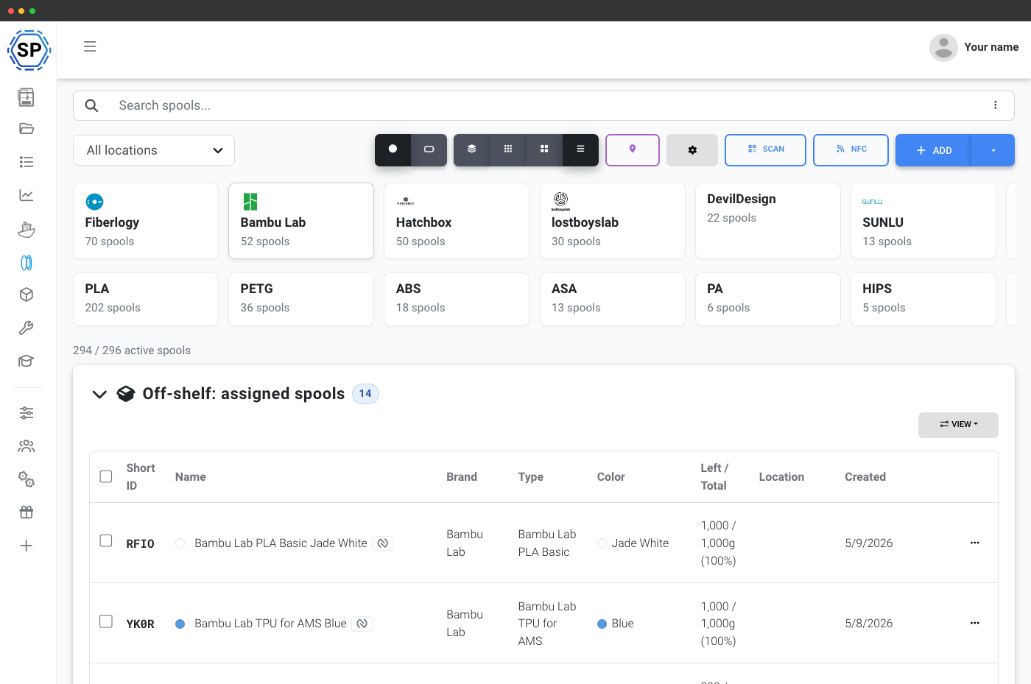Open the location pin filter button
The width and height of the screenshot is (1031, 684).
pyautogui.click(x=633, y=149)
